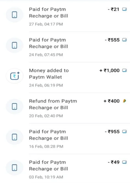Tap the wallet icon beside -₹555
This screenshot has width=130, height=183.
tap(124, 40)
